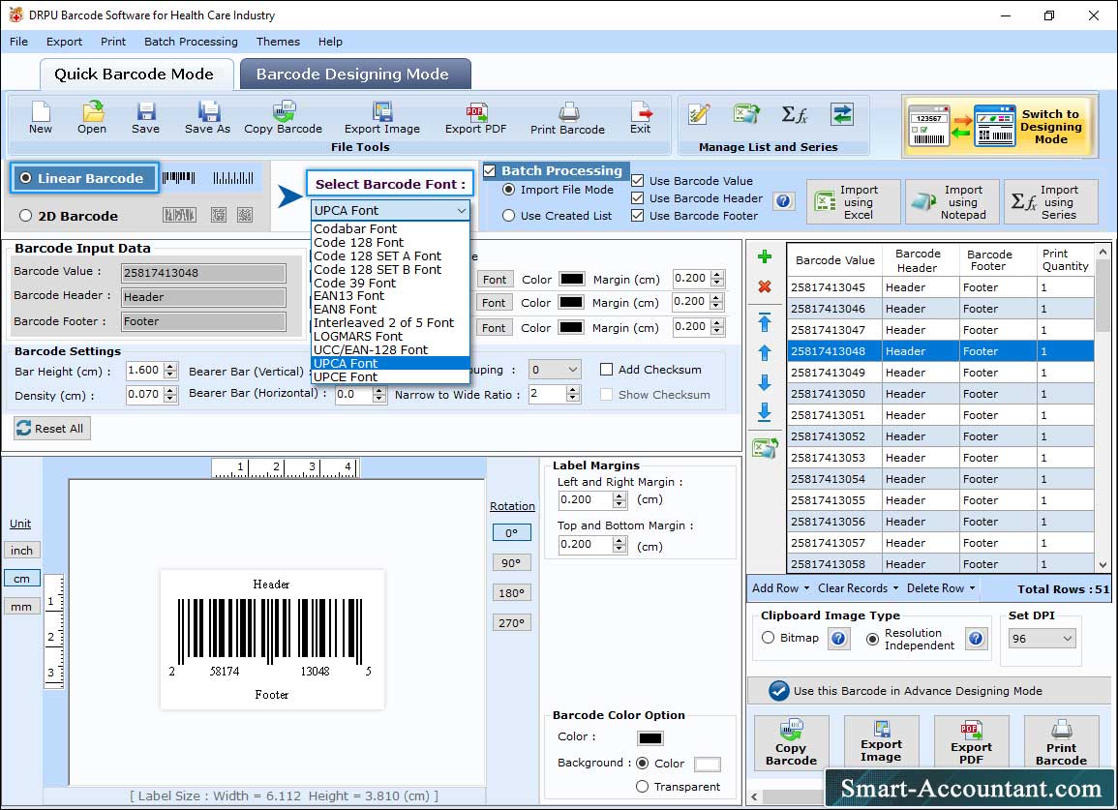Click Switch to Designing Mode button
Screen dimensions: 1118x810
999,126
